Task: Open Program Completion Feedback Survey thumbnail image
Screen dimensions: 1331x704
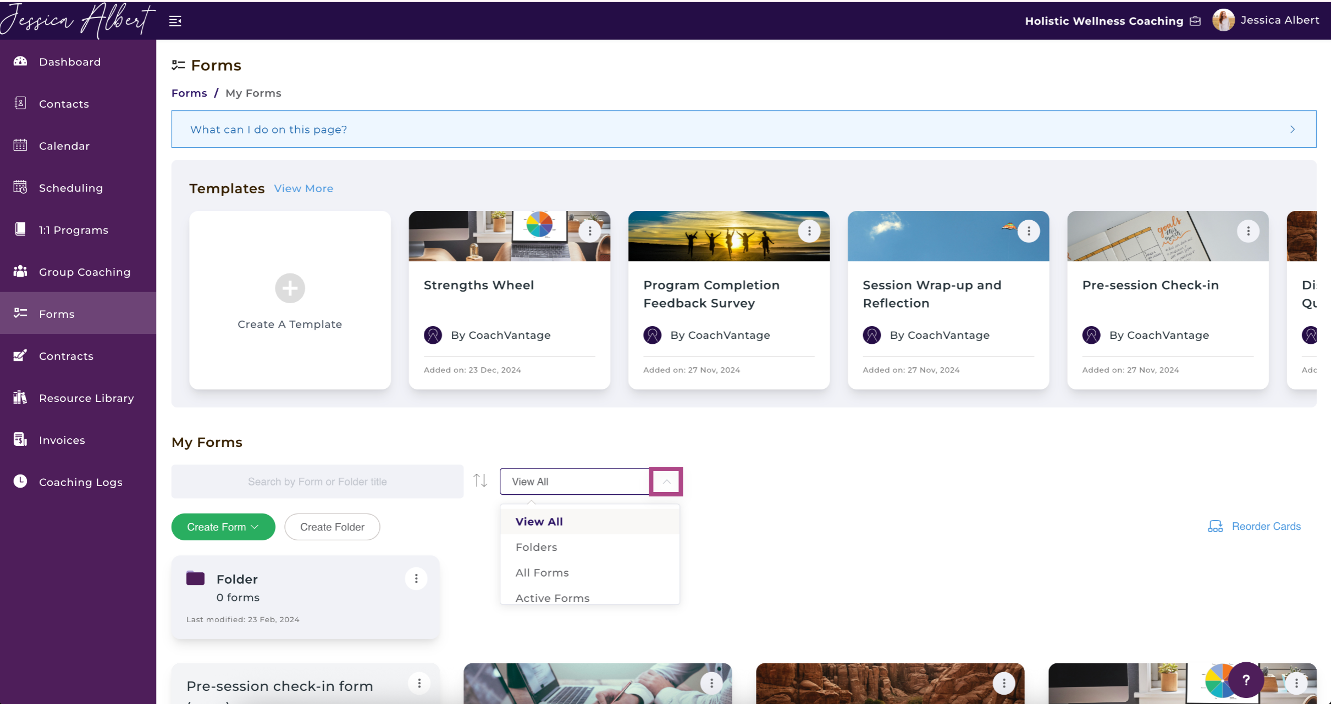Action: [x=728, y=236]
